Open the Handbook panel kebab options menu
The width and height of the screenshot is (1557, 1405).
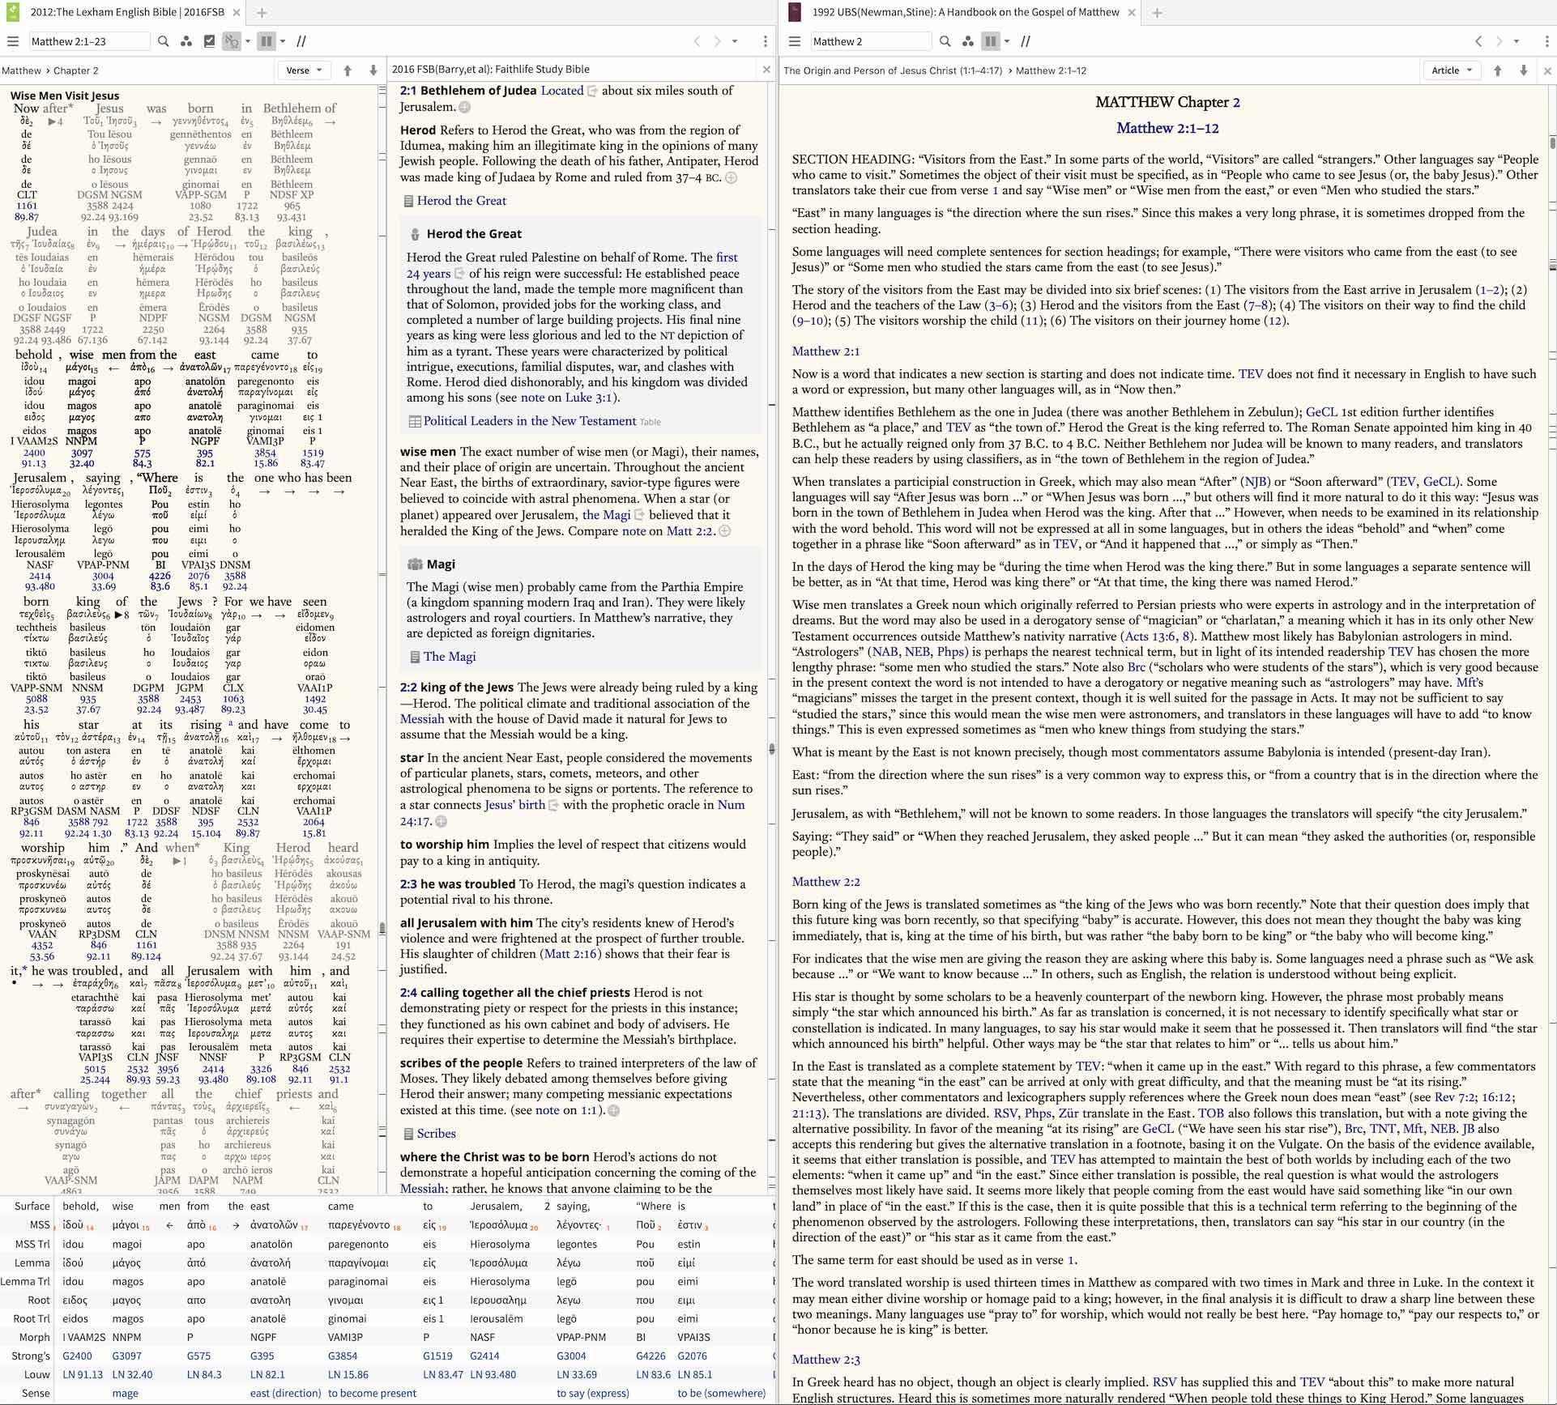pyautogui.click(x=1546, y=41)
